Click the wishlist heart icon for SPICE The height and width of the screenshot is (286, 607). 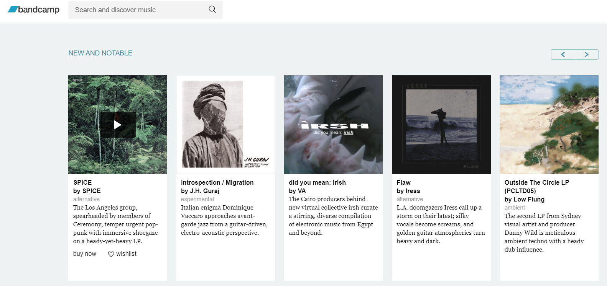111,254
